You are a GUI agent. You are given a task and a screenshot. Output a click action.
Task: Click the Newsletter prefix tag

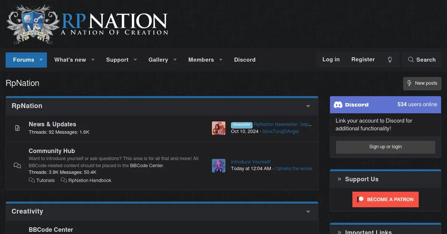click(x=242, y=125)
